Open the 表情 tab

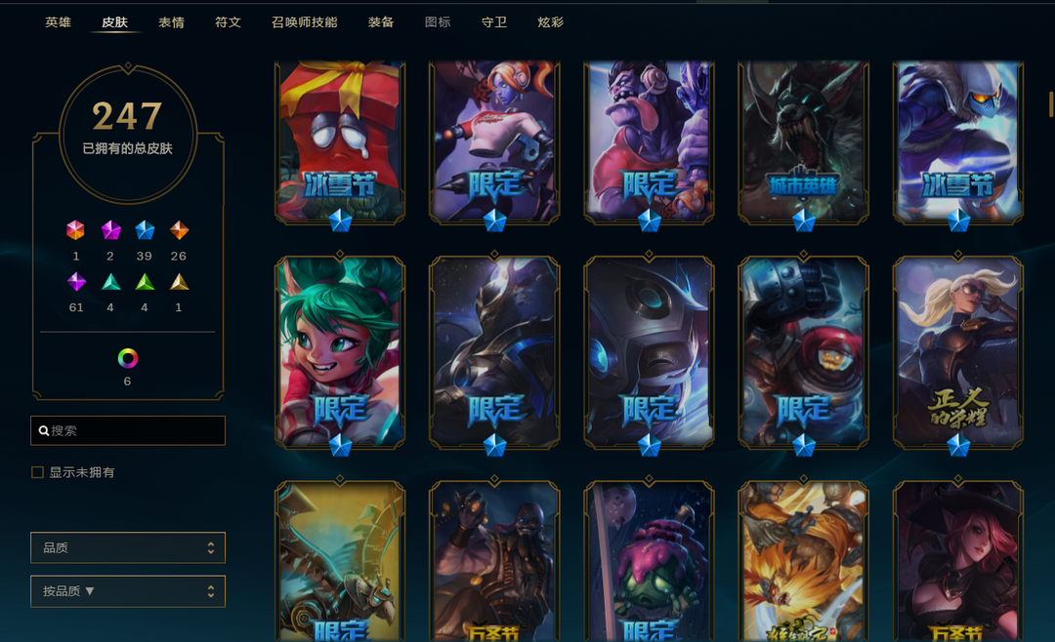pos(172,22)
